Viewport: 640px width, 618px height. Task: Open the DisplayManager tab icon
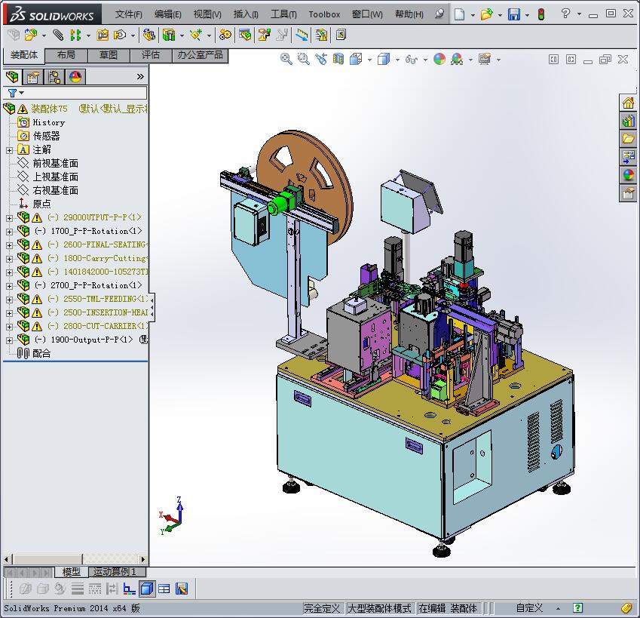click(75, 77)
